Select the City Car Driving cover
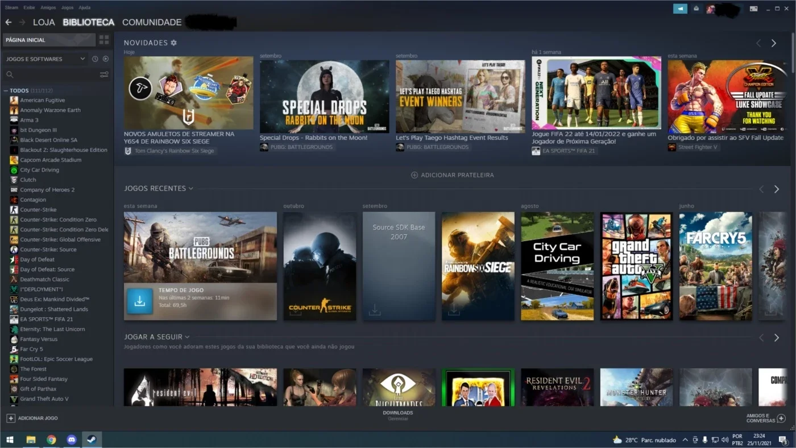Image resolution: width=796 pixels, height=448 pixels. [x=557, y=266]
